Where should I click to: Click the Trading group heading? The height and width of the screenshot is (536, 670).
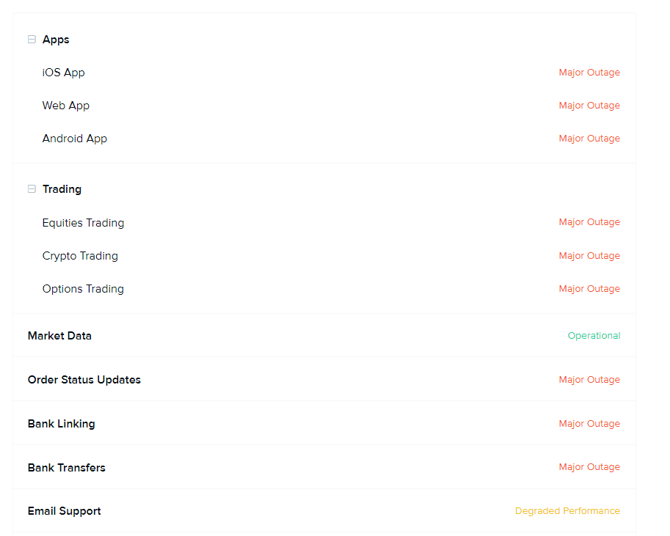62,189
